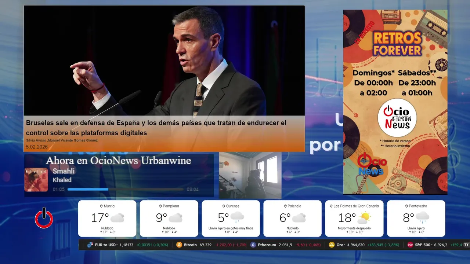Click the Bitcoin ticker label
This screenshot has height=264, width=470.
tap(190, 245)
